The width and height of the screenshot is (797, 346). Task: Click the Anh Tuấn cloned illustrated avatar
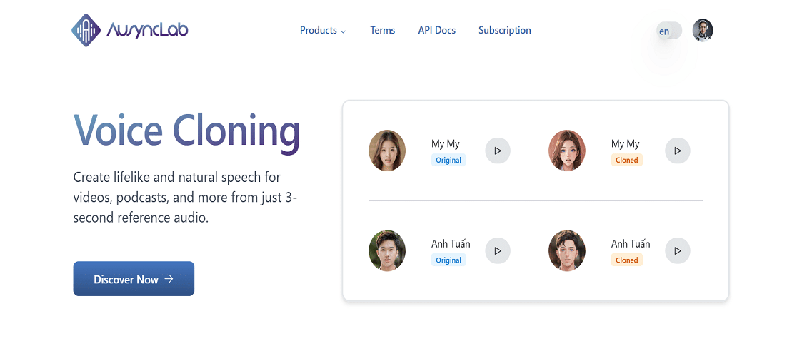(567, 250)
